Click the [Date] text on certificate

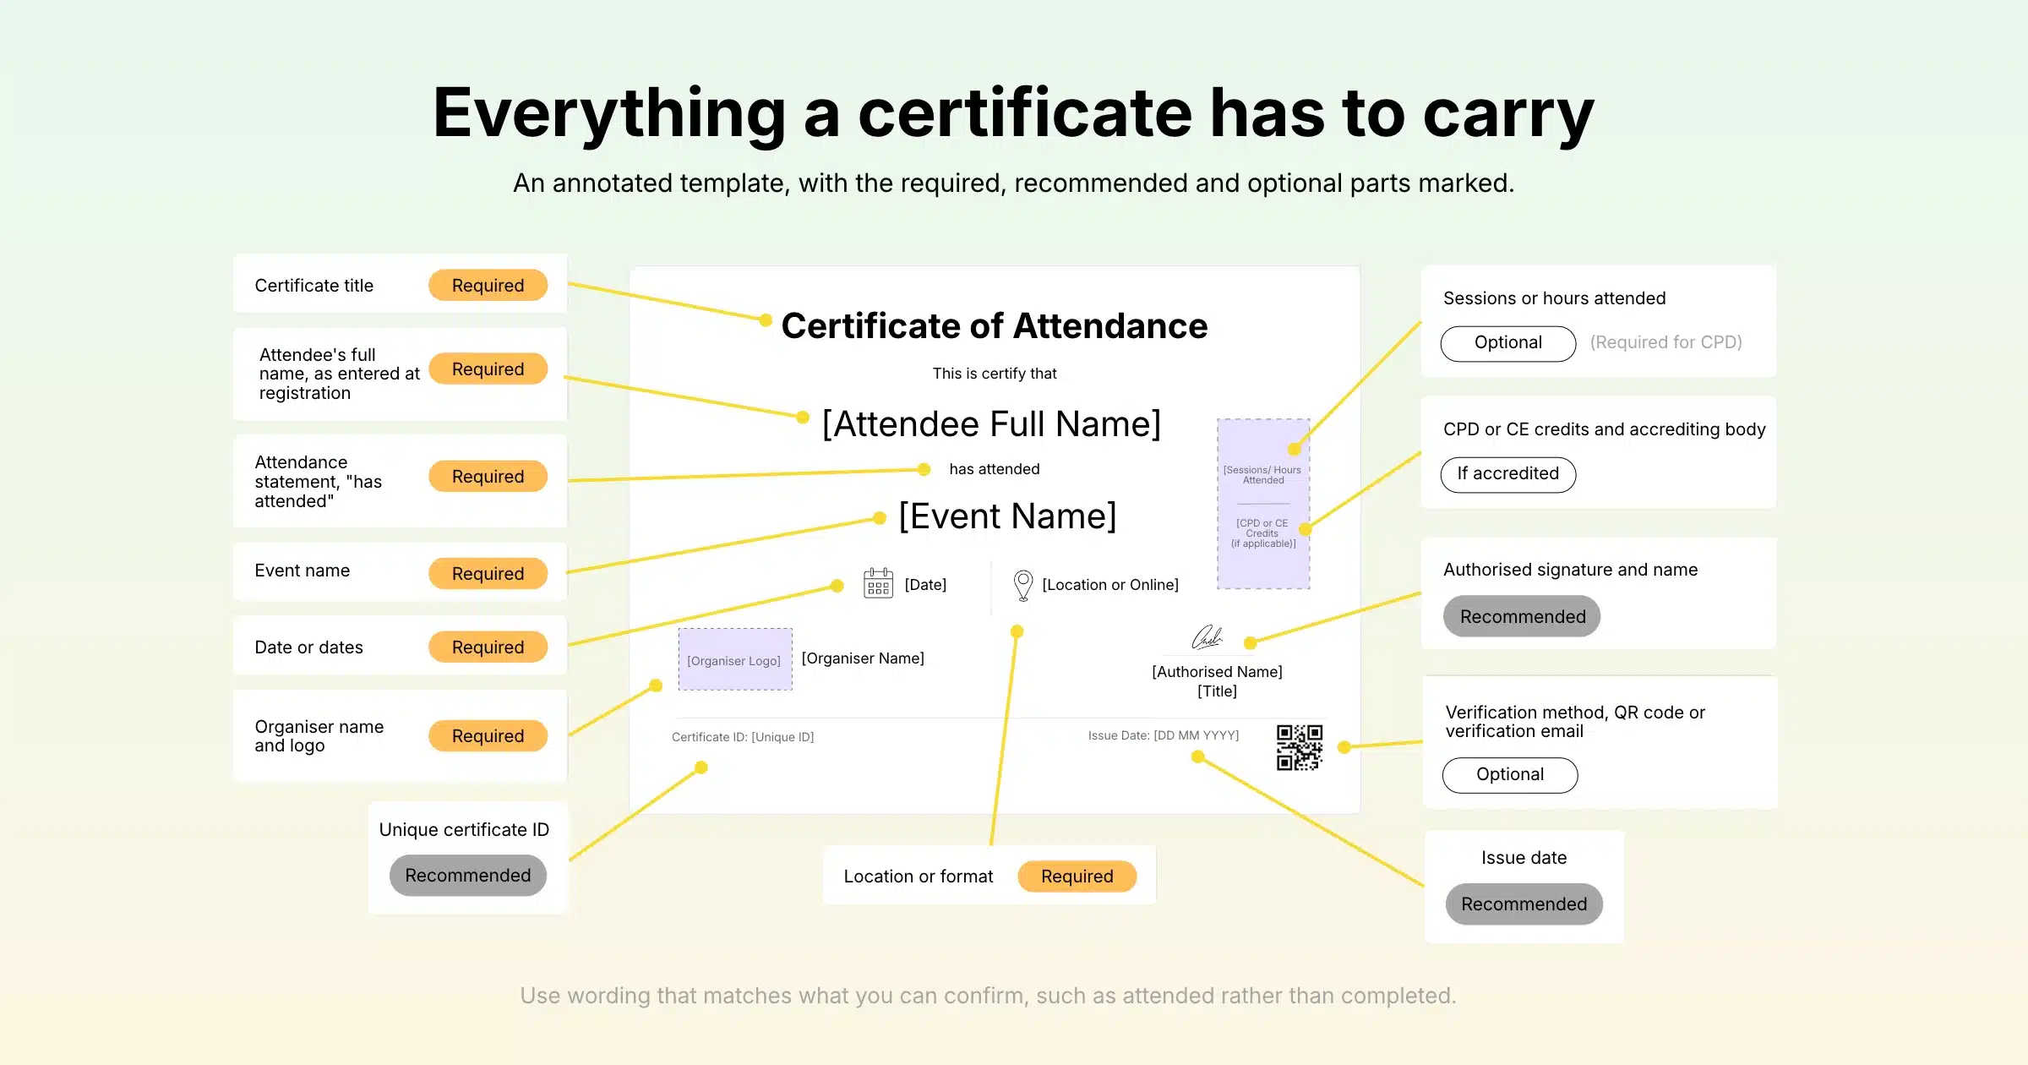coord(925,585)
